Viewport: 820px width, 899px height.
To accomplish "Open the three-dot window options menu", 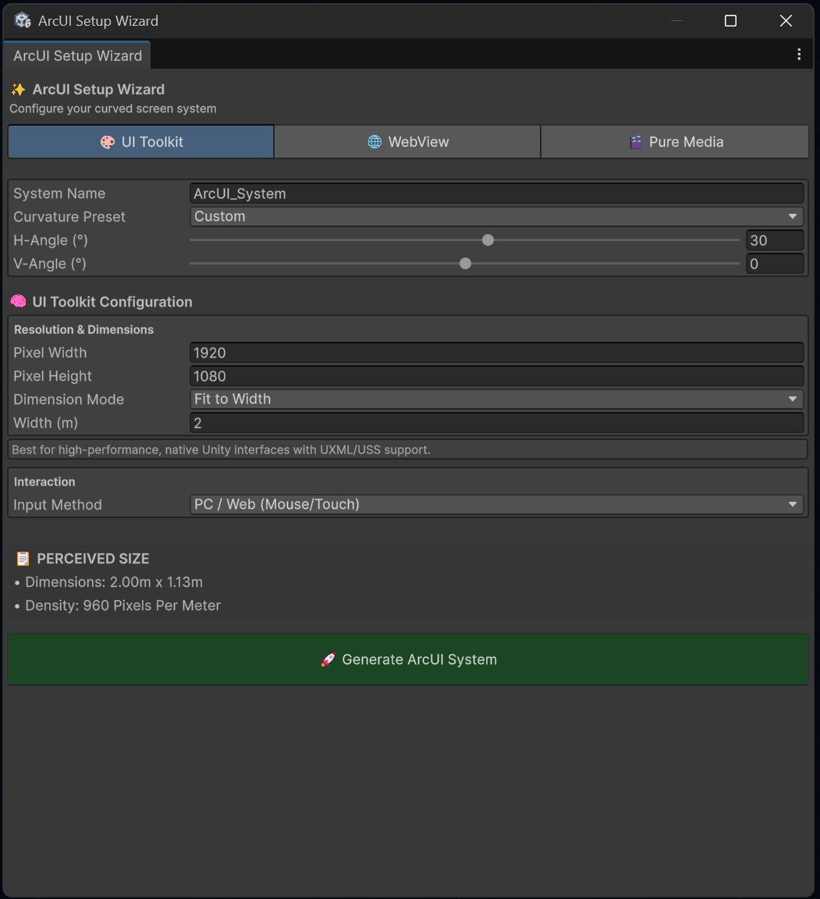I will pos(799,55).
